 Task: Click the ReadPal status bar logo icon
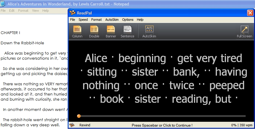[x=72, y=125]
